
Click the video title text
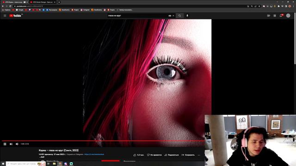tap(59, 150)
